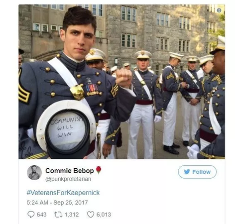Open the #VeteransForKaepernick hashtag
Image resolution: width=235 pixels, height=224 pixels.
(x=63, y=193)
